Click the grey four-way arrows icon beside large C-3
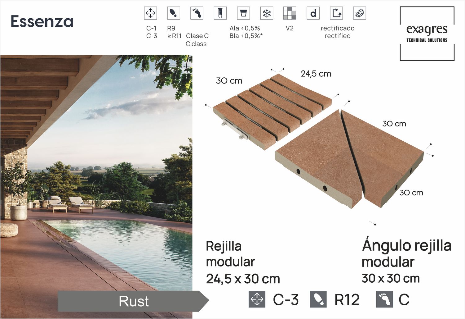Screen dimensions: 465x319 257,299
